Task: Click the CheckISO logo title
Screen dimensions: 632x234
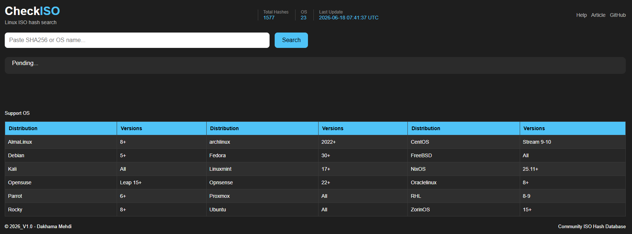Action: (32, 11)
